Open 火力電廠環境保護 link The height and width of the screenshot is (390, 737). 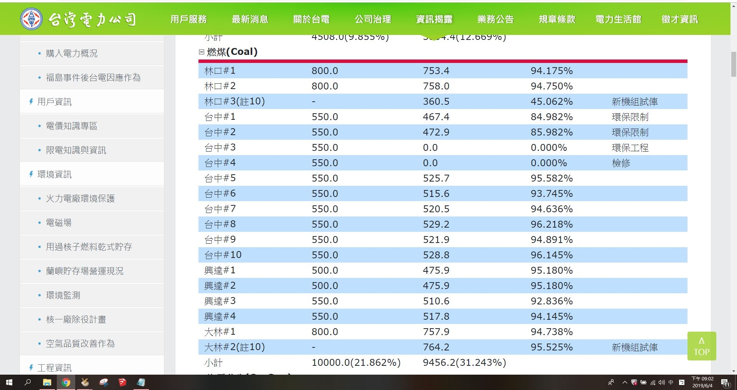80,198
